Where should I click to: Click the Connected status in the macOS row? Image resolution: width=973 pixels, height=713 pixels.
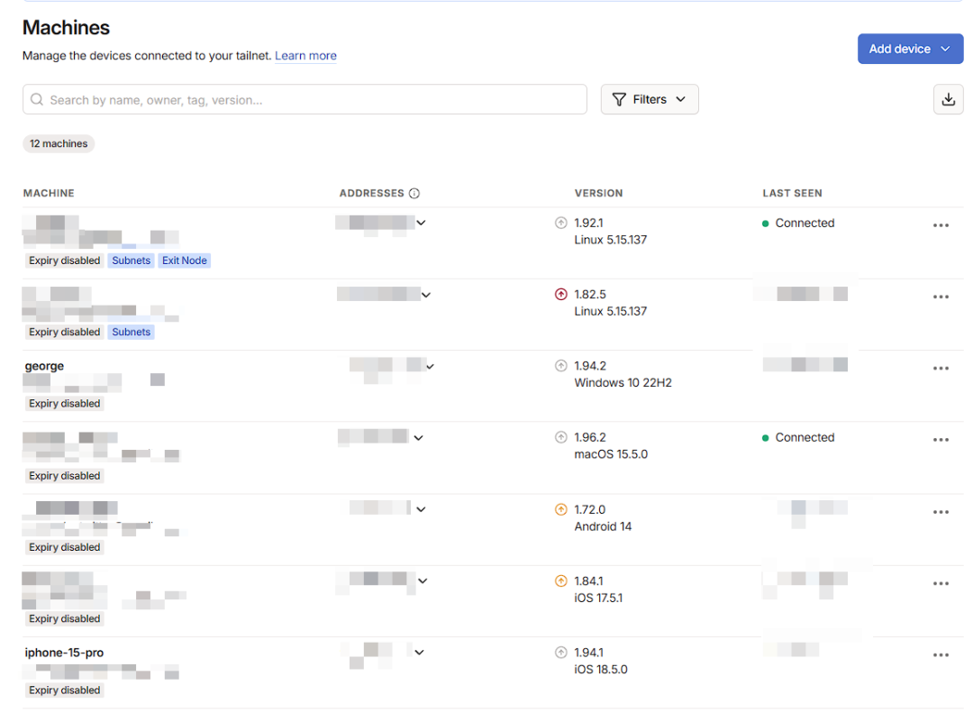pos(798,437)
